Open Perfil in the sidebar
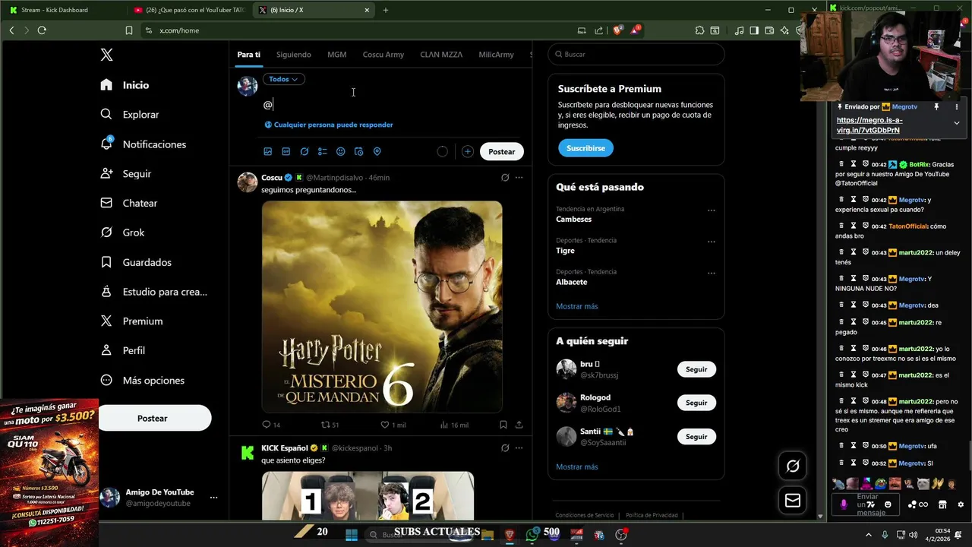This screenshot has width=972, height=547. (x=122, y=351)
